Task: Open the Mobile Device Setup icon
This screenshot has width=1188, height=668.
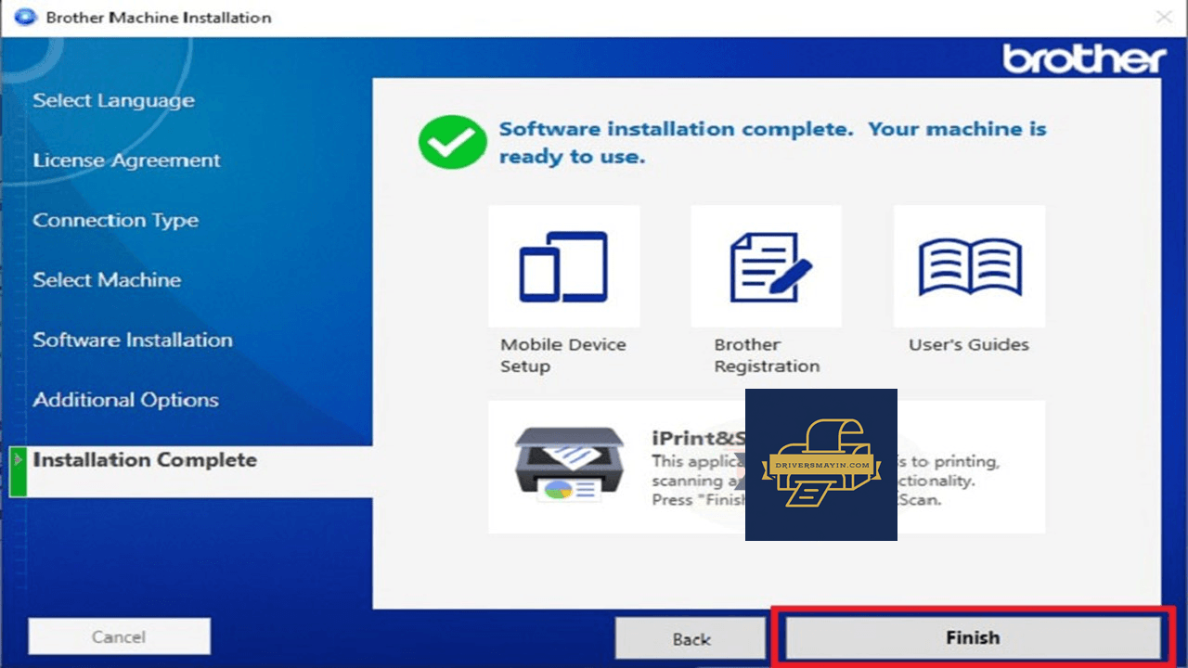Action: coord(563,266)
